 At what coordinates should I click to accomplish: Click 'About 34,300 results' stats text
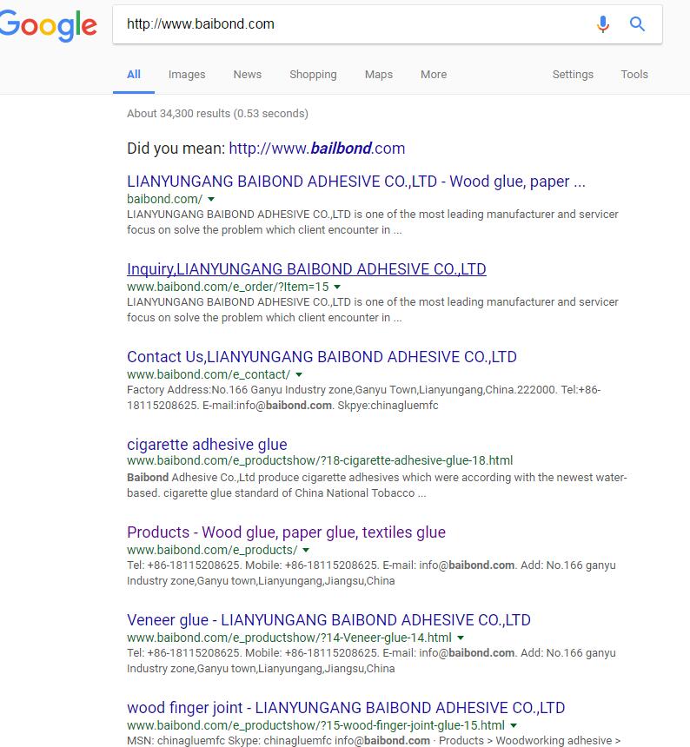217,114
